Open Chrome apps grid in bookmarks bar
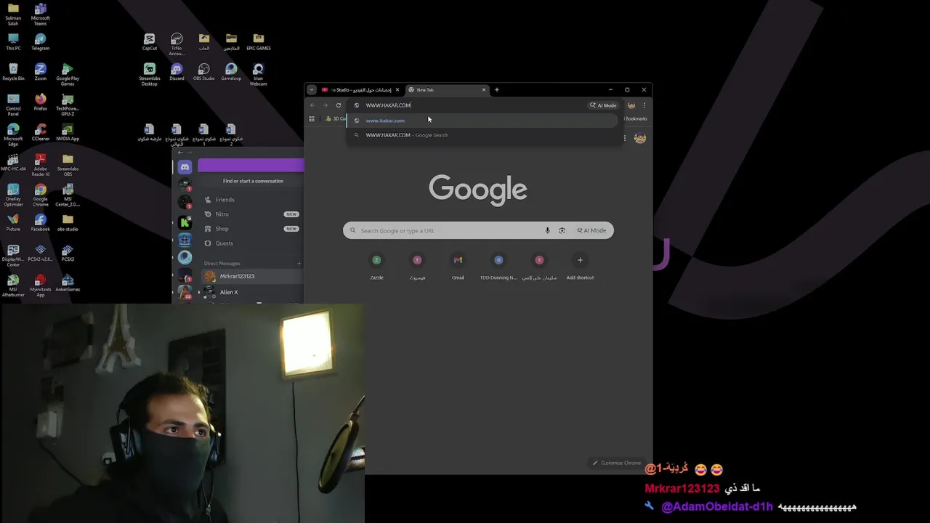This screenshot has height=523, width=930. 312,119
